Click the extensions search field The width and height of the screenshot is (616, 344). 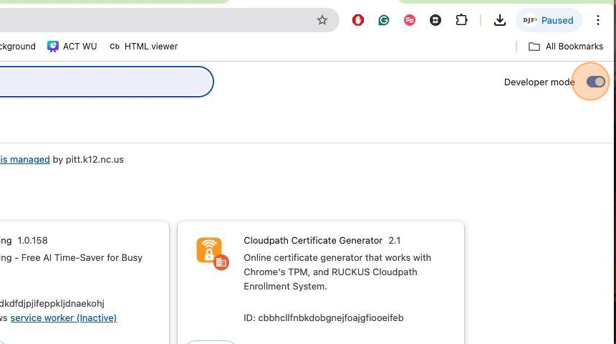pyautogui.click(x=106, y=82)
